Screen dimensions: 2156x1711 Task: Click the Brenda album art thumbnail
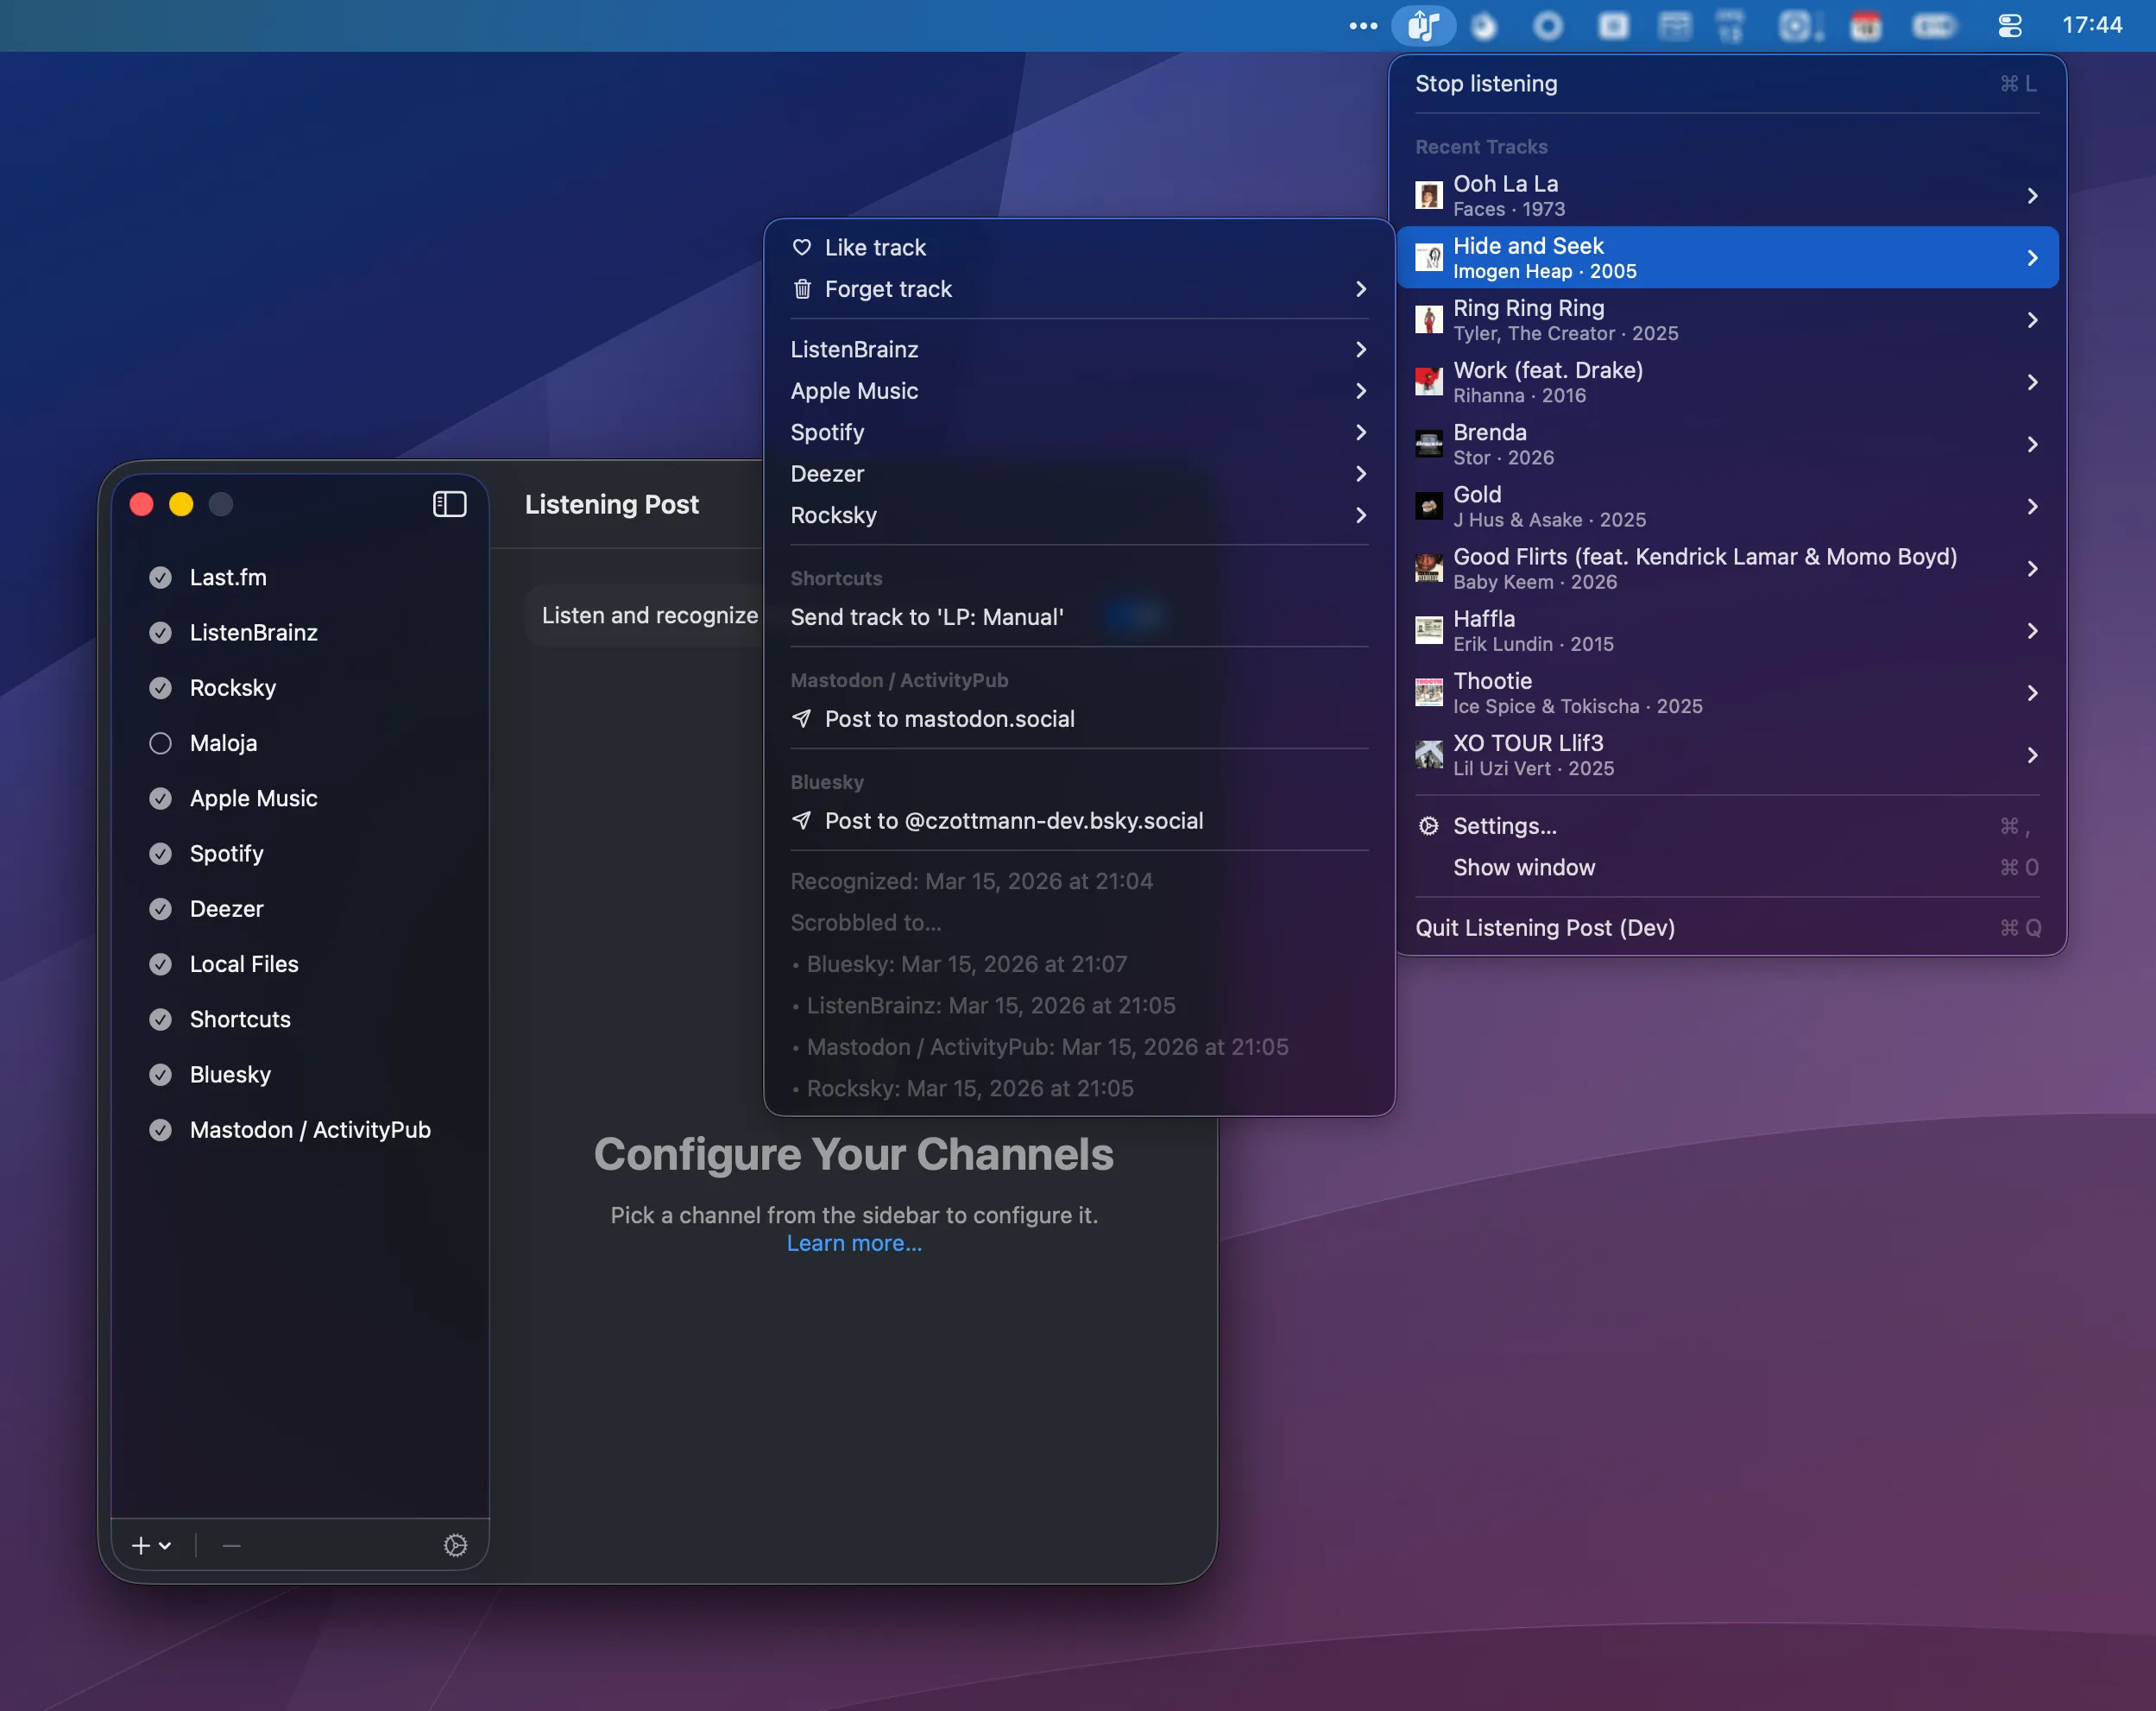coord(1428,444)
